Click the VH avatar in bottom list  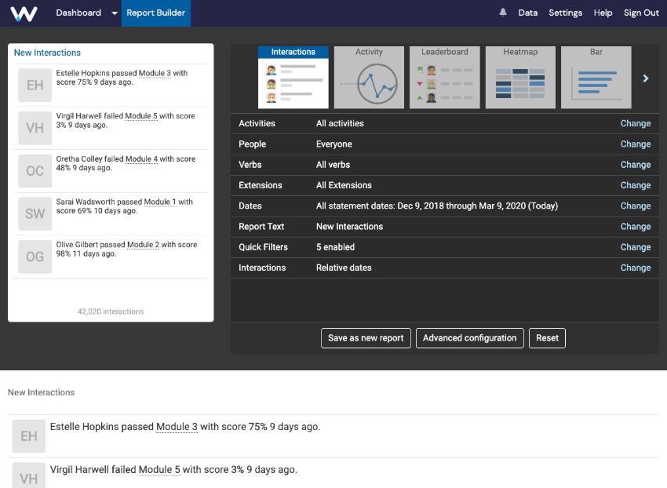pos(29,475)
